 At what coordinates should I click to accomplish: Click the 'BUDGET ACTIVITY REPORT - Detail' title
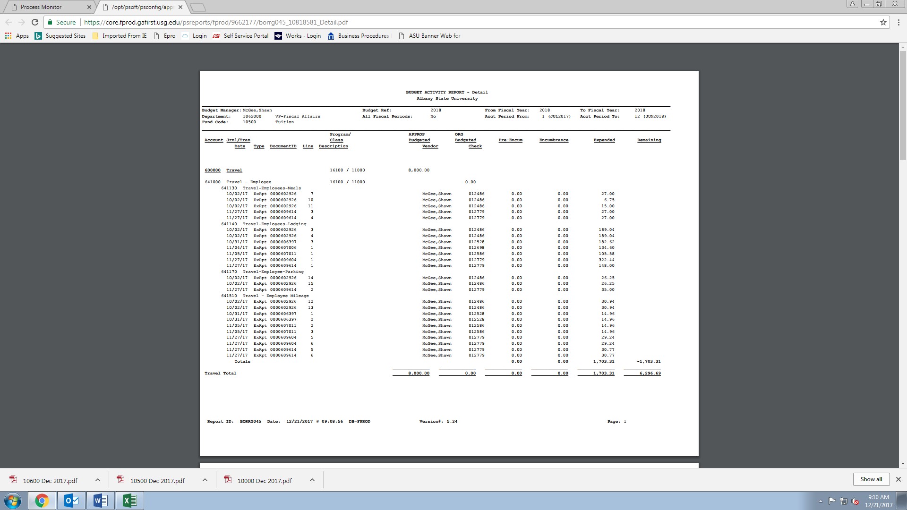(x=447, y=92)
